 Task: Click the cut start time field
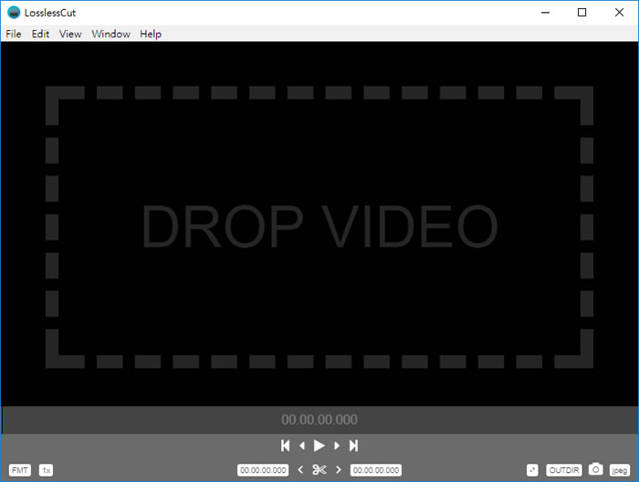[263, 470]
